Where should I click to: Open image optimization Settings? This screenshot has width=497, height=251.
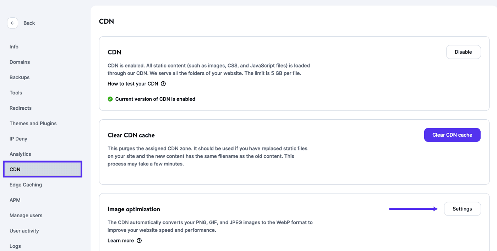[462, 209]
